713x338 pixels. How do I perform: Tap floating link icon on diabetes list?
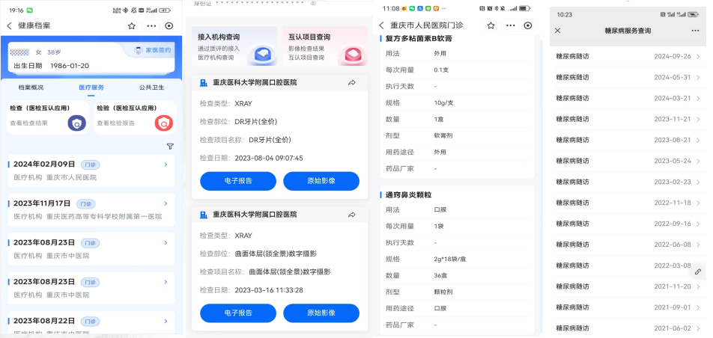click(697, 271)
